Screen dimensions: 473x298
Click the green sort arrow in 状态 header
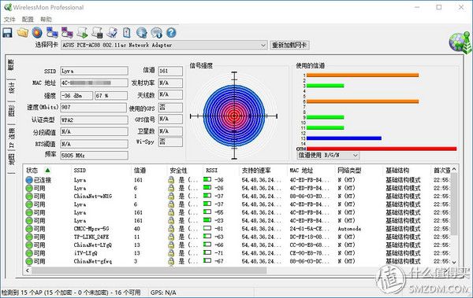point(47,171)
